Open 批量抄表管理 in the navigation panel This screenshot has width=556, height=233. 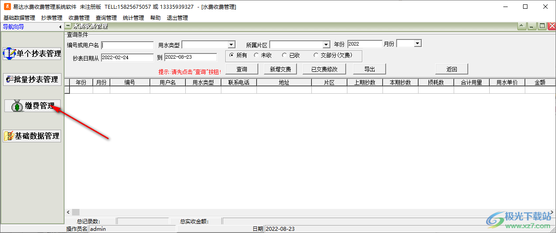coord(32,79)
